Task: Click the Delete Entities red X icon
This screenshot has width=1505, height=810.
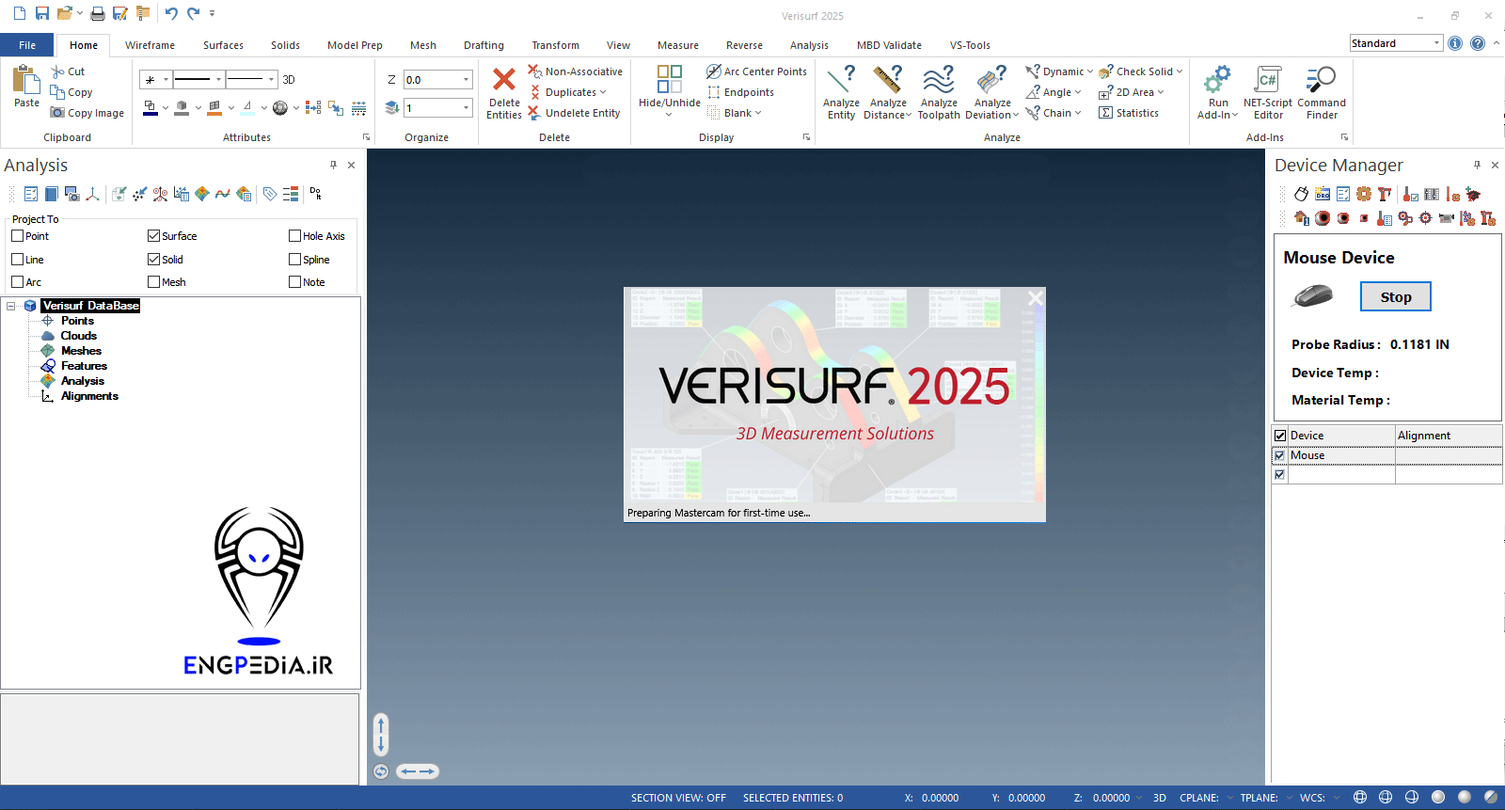Action: [504, 79]
